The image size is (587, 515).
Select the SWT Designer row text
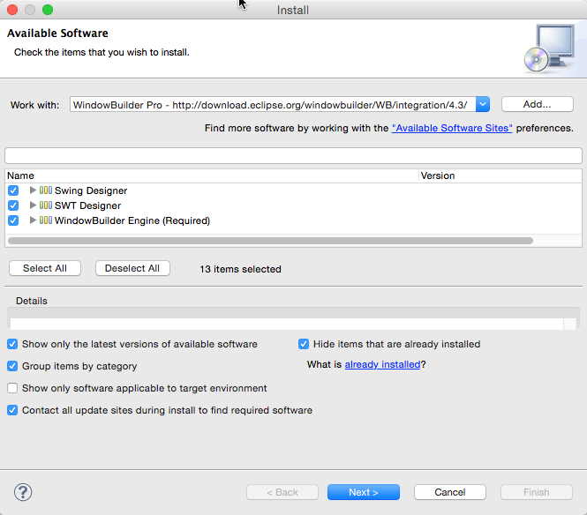tap(87, 205)
